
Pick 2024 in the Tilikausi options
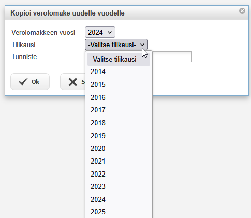coord(119,199)
